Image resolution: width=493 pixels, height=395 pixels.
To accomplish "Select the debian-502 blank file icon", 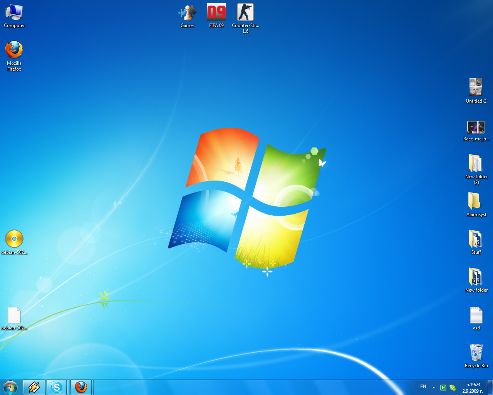I will click(14, 319).
